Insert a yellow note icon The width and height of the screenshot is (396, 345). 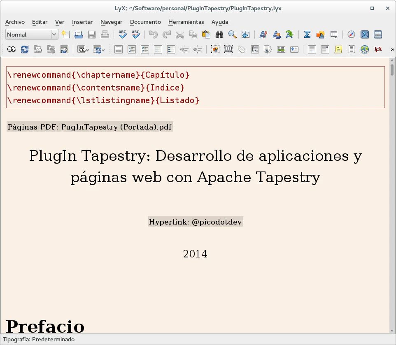(338, 49)
